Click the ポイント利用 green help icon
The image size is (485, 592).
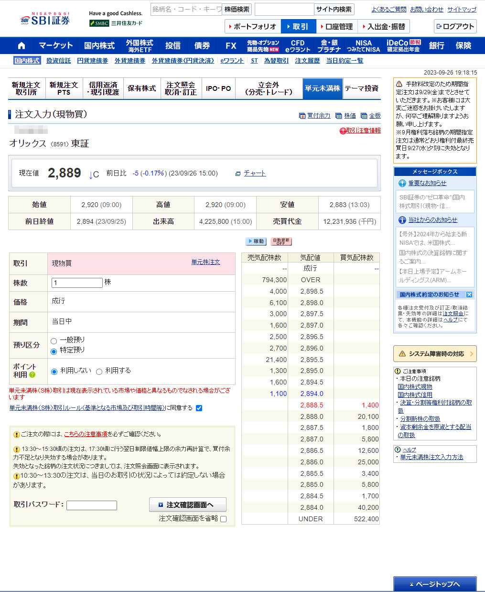32,375
